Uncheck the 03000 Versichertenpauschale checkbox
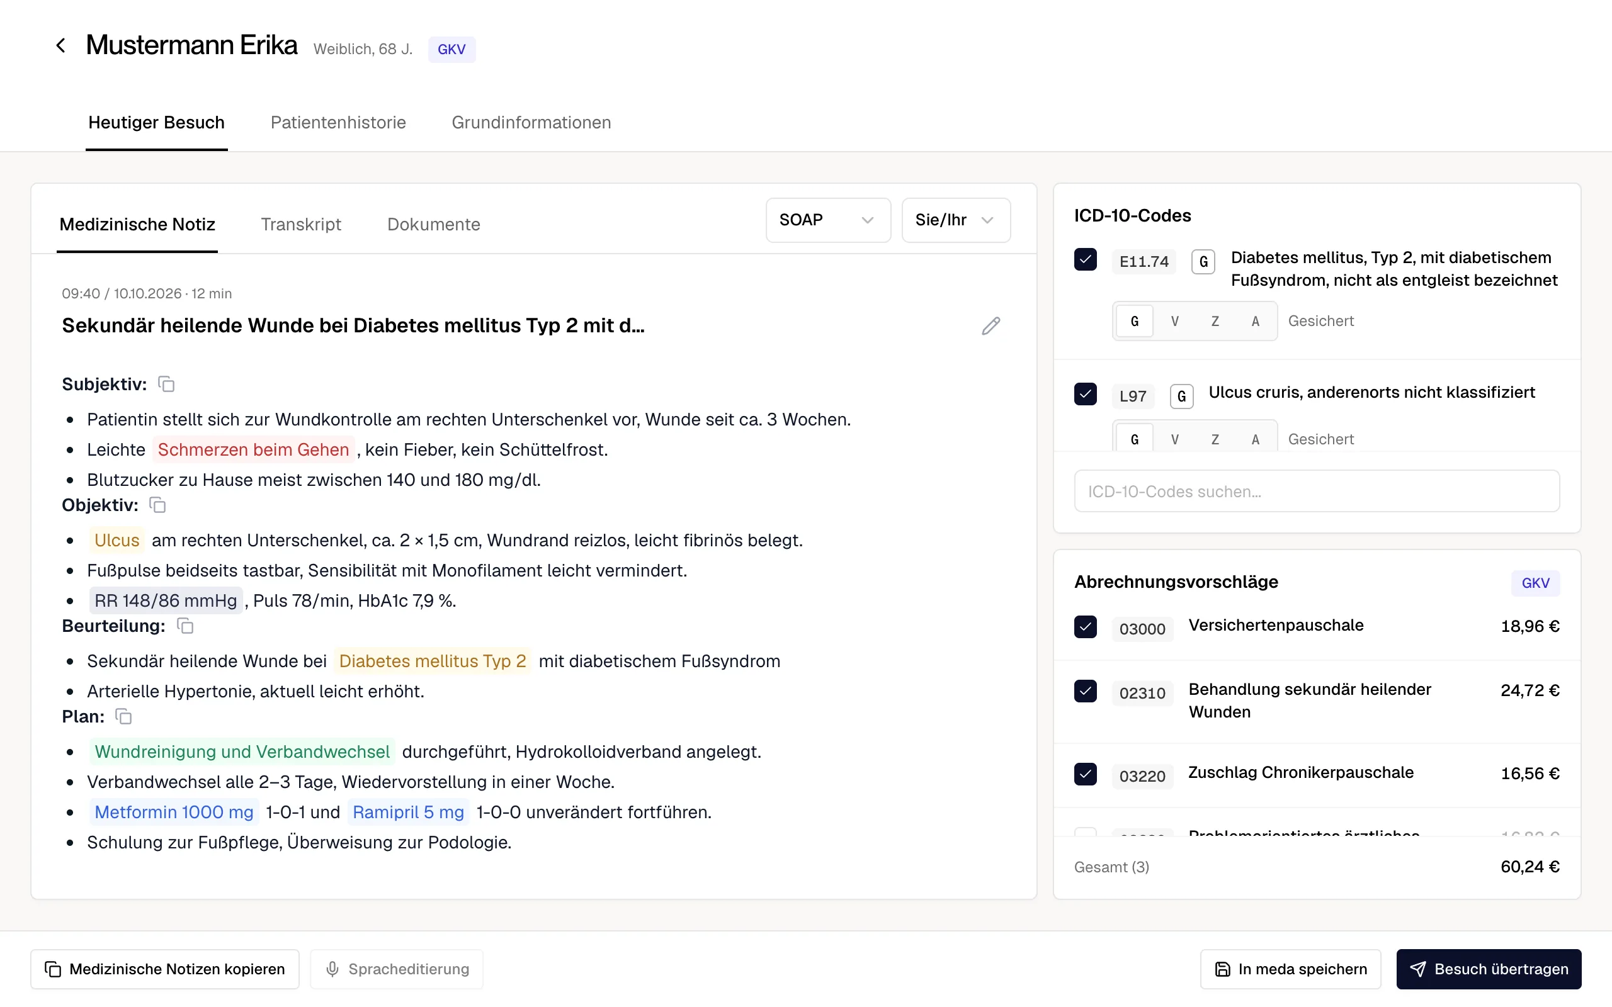1612x1007 pixels. coord(1085,627)
